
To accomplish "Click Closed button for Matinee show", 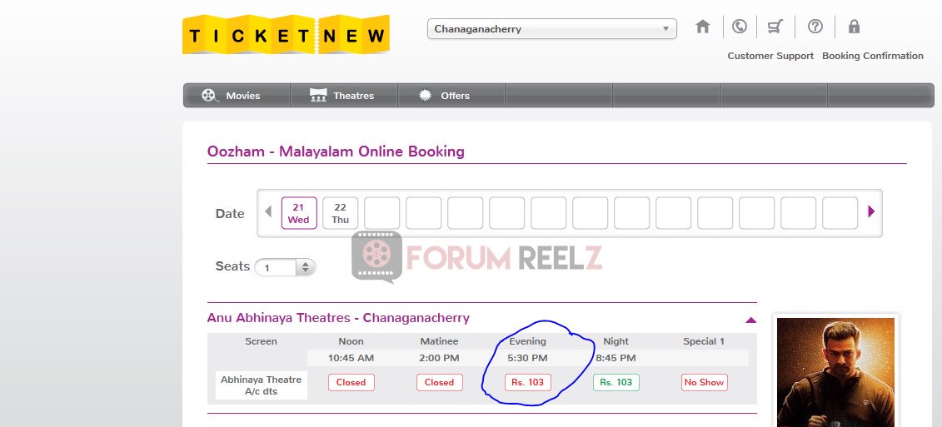I will [439, 383].
